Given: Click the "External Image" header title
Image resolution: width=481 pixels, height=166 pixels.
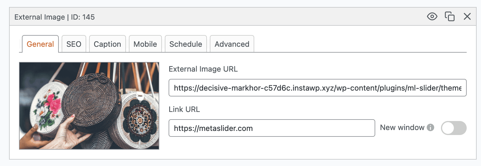Looking at the screenshot, I should pyautogui.click(x=39, y=17).
